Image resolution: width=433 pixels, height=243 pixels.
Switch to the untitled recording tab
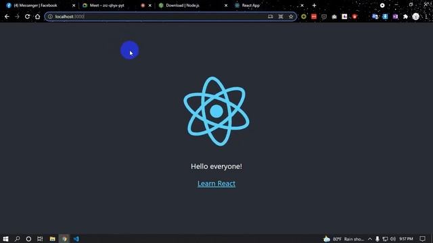(143, 5)
